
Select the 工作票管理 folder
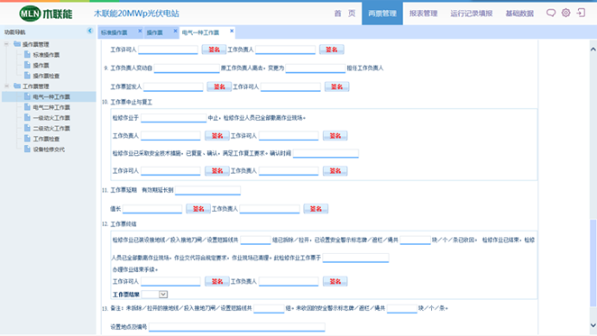click(35, 86)
